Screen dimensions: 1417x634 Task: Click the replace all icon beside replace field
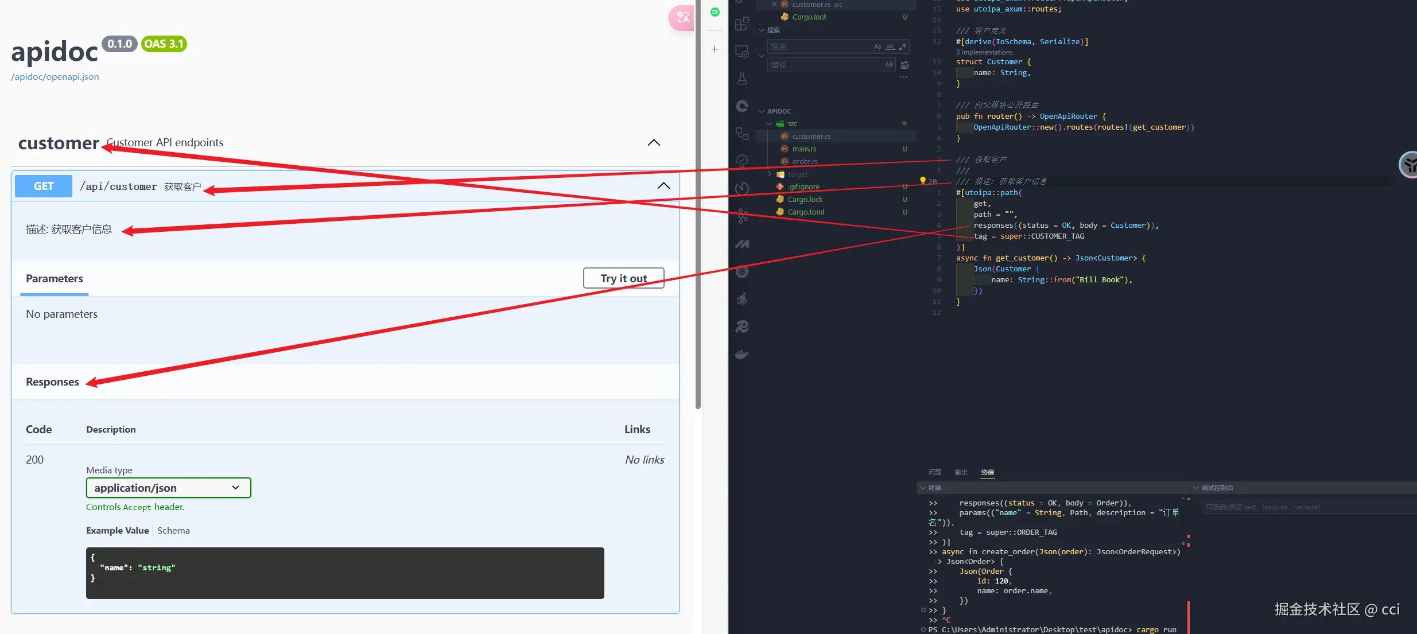coord(904,65)
